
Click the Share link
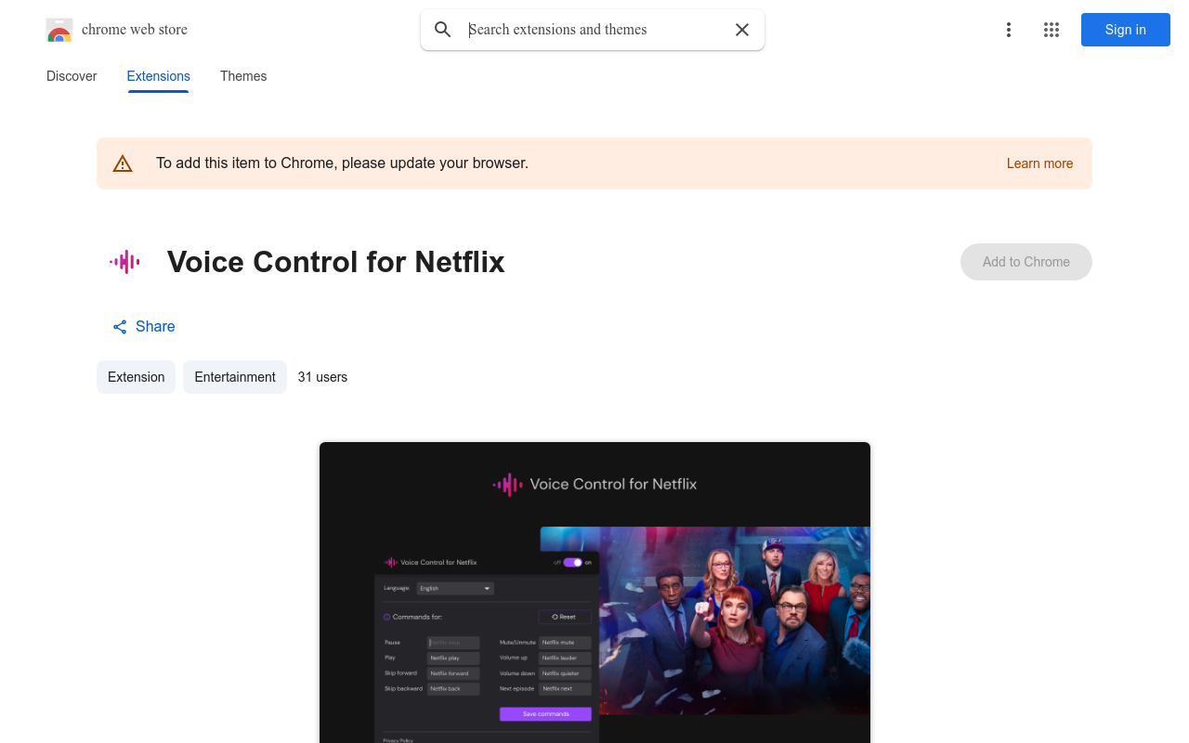click(144, 327)
